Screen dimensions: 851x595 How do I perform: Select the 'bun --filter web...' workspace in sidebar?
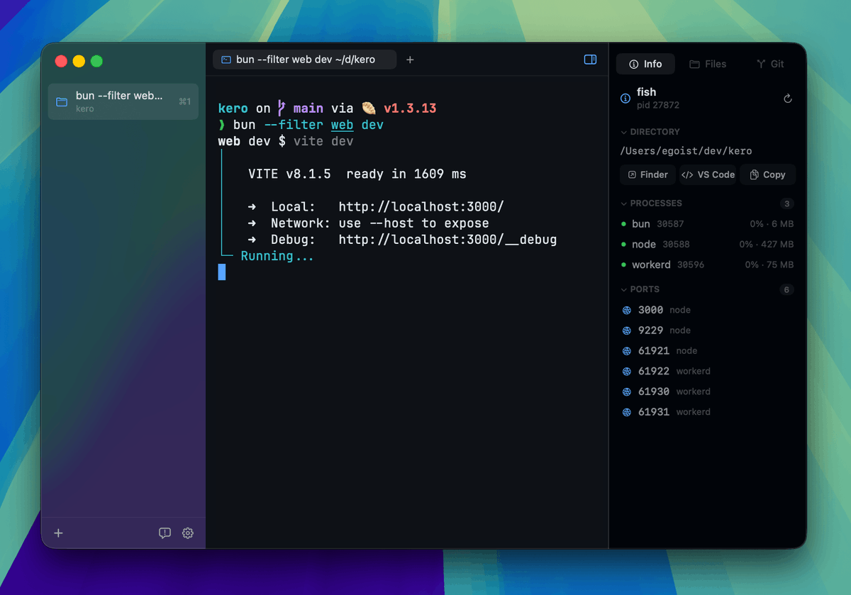(123, 101)
